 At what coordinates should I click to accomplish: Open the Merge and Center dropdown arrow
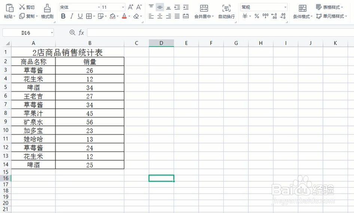click(213, 16)
